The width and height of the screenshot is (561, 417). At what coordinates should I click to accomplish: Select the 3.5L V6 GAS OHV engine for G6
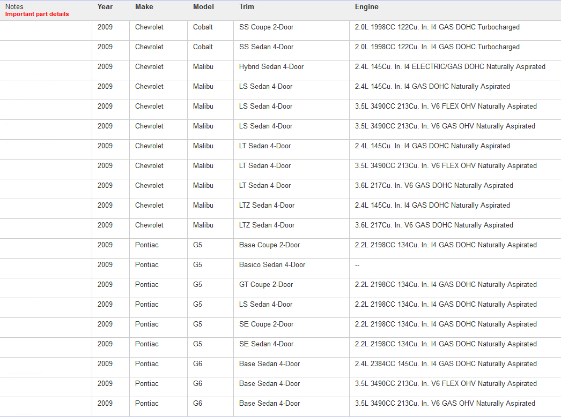445,404
